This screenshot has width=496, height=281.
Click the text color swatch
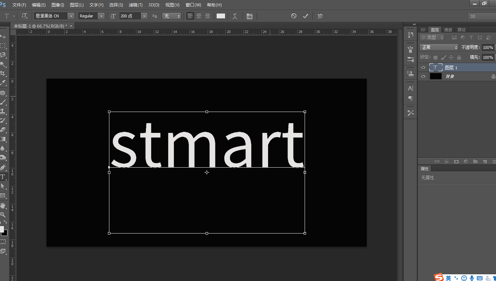pos(221,16)
